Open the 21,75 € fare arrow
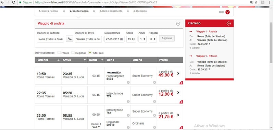Image resolution: width=274 pixels, height=130 pixels. coord(178,115)
